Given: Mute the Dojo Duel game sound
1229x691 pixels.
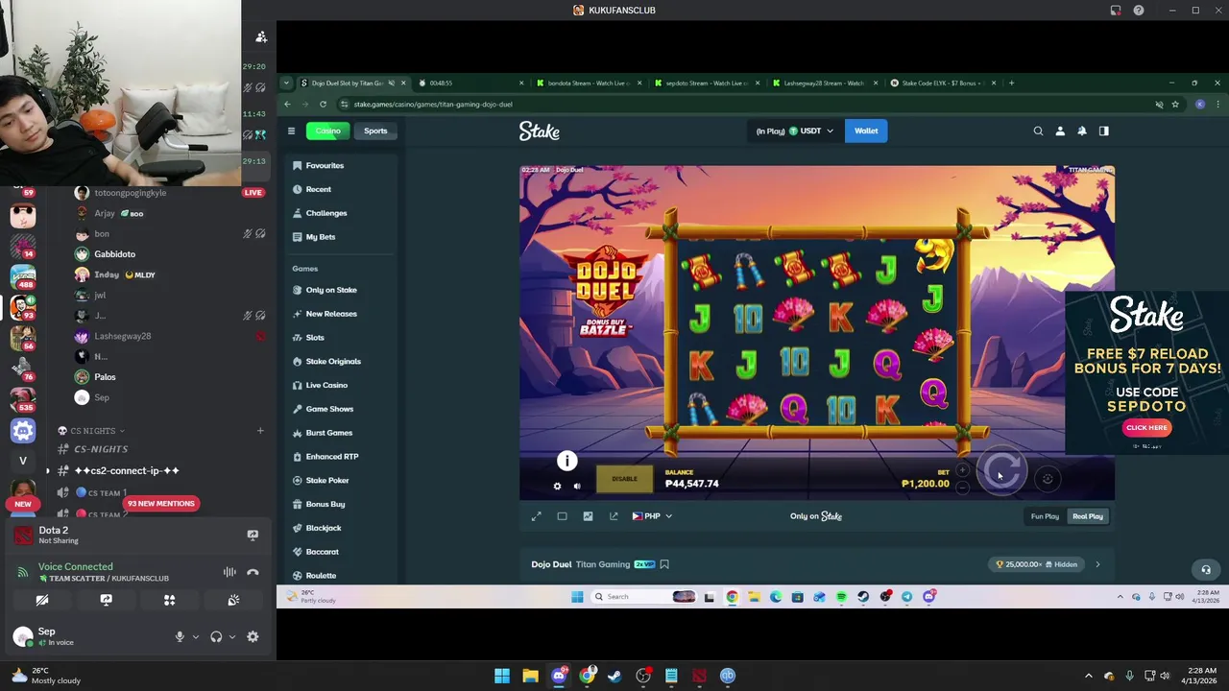Looking at the screenshot, I should pos(577,487).
